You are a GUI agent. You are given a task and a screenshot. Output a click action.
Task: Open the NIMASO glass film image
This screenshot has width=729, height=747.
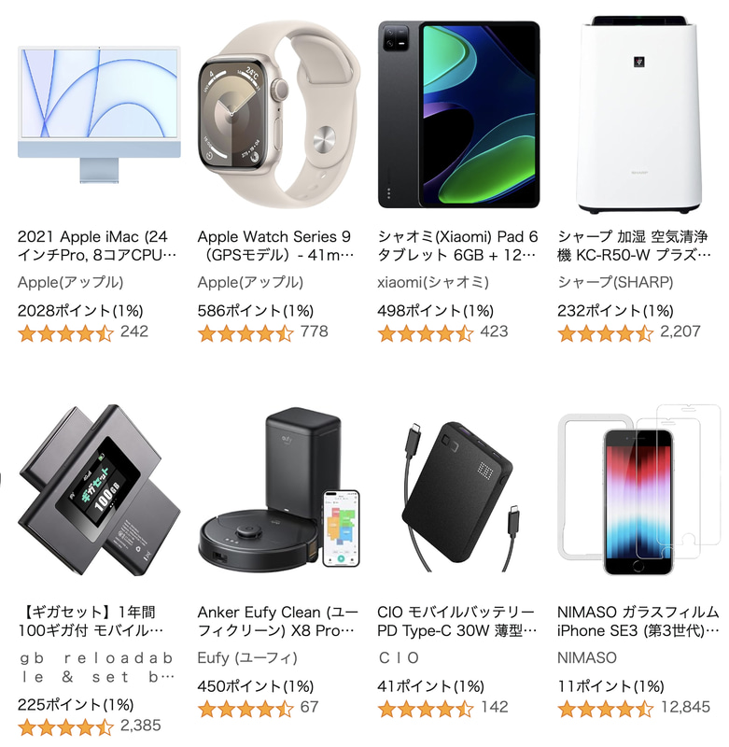[x=639, y=489]
